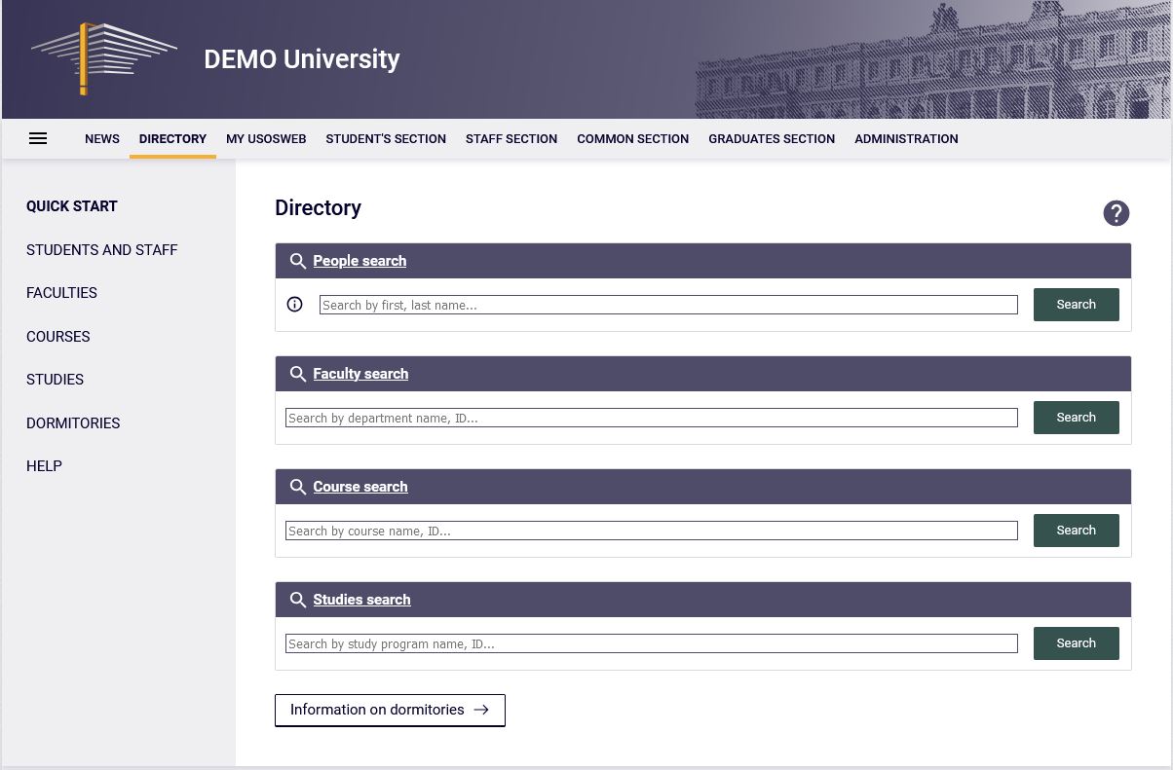This screenshot has height=770, width=1173.
Task: Click the DEMO University logo
Action: click(104, 59)
